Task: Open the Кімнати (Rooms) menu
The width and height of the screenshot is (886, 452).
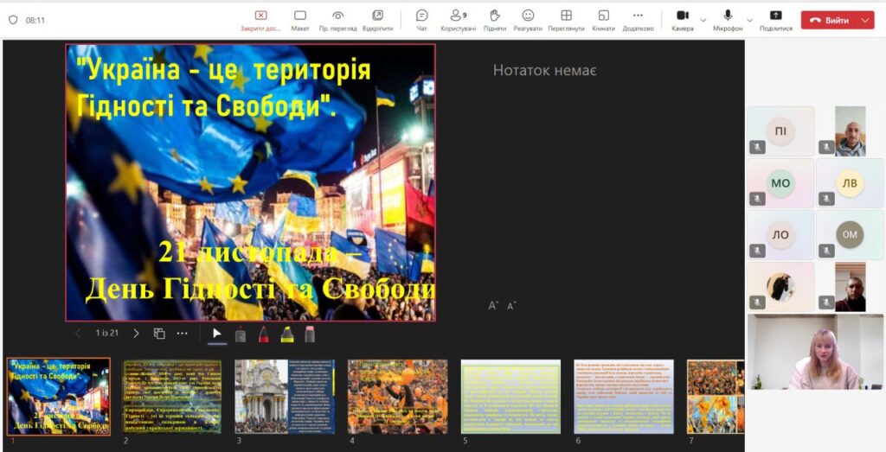Action: coord(603,20)
